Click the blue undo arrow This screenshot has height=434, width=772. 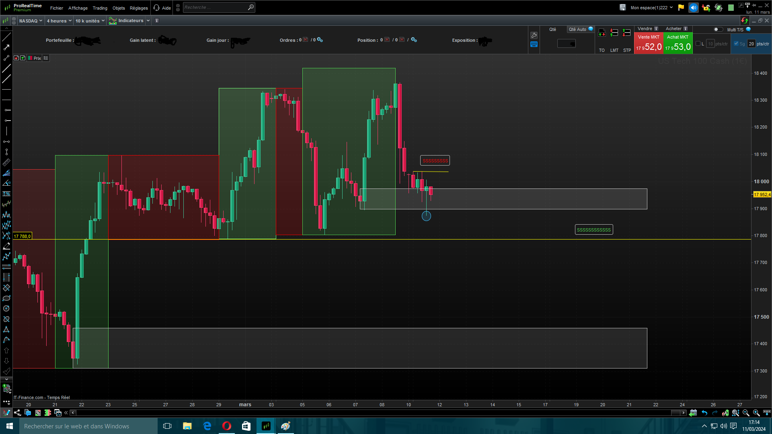pos(704,413)
